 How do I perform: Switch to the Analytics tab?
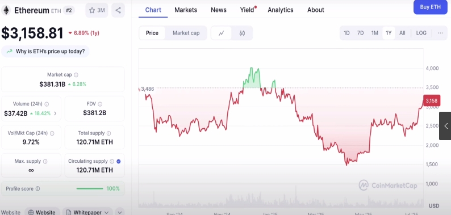[x=281, y=10]
